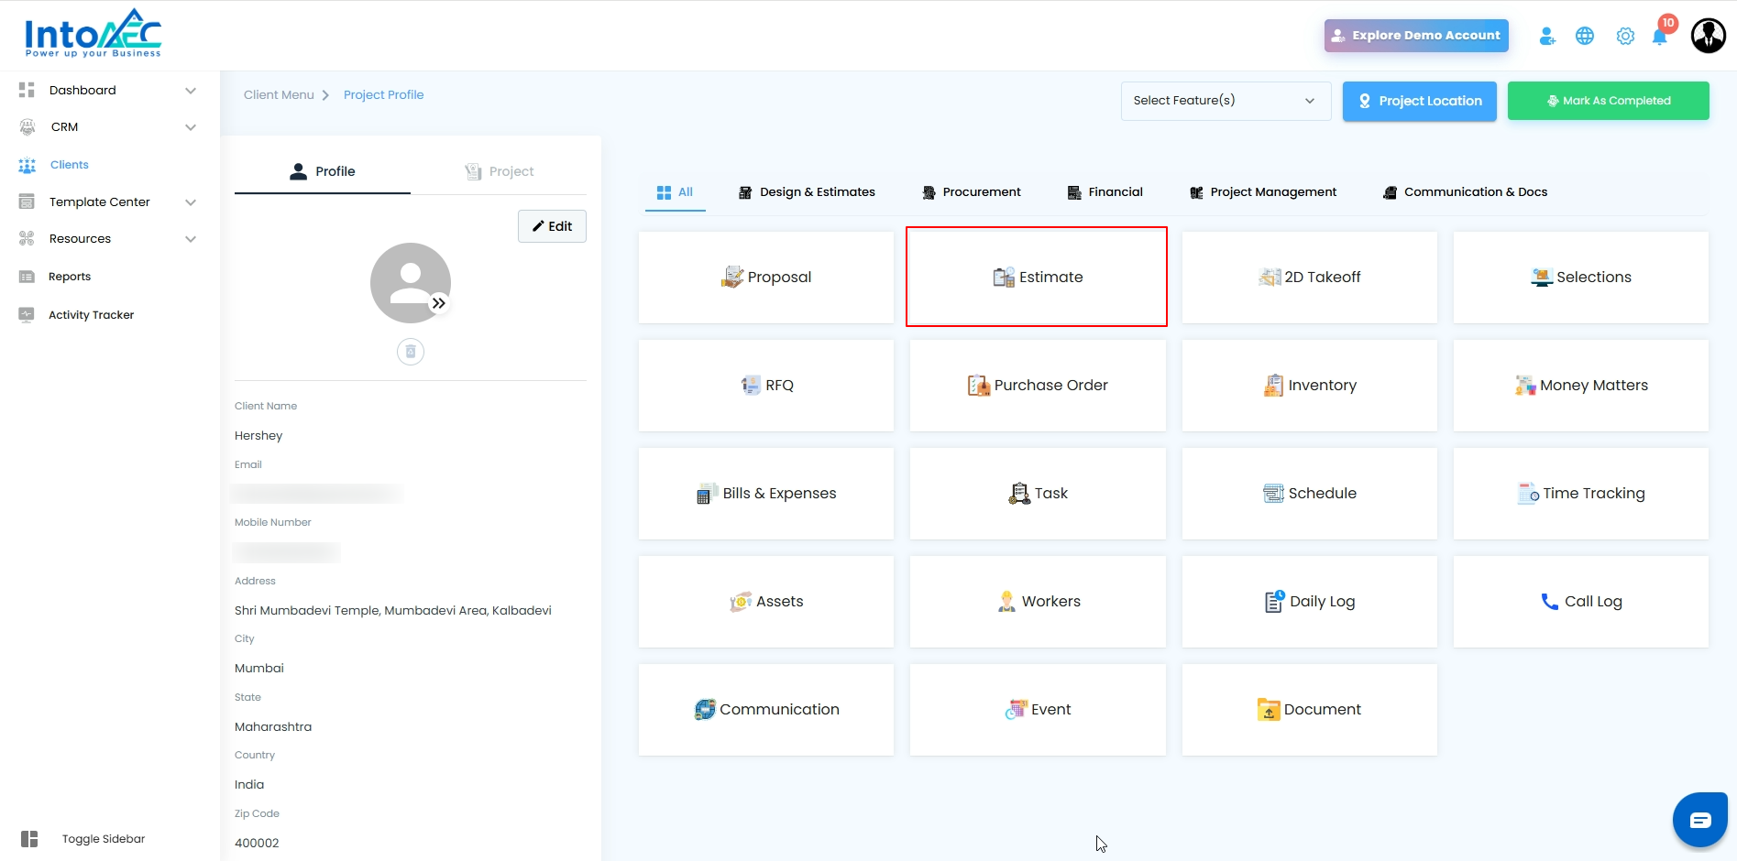Open the Document card
Viewport: 1737px width, 861px height.
[1310, 709]
